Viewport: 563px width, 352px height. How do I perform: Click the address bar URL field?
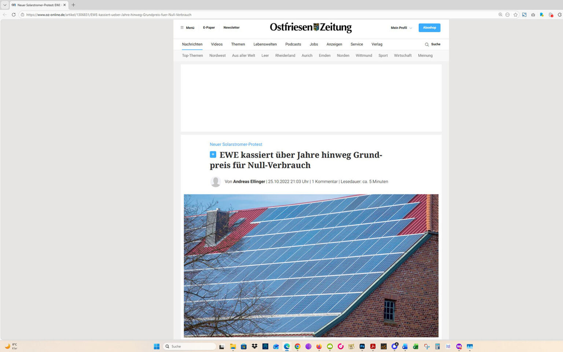110,15
